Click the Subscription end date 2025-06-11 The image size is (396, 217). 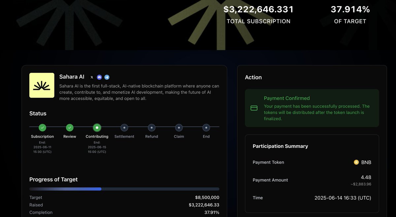42,147
